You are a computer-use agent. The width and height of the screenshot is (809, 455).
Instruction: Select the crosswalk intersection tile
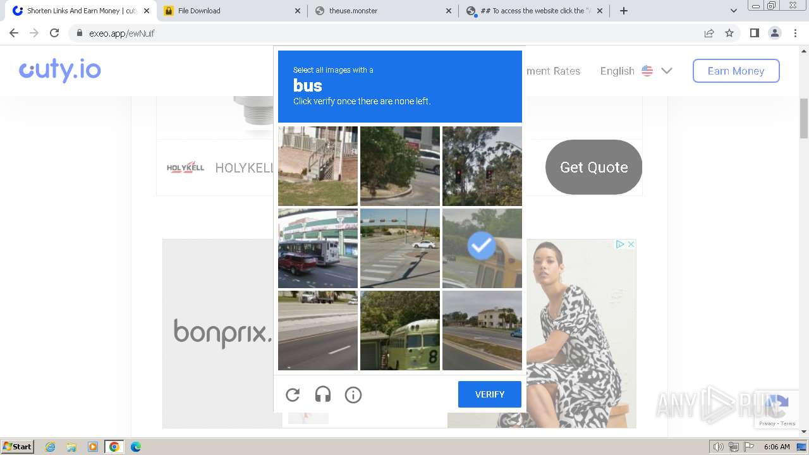[400, 248]
